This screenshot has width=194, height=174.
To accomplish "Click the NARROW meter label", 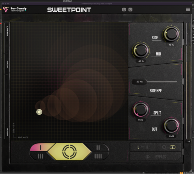I will [x=7, y=132].
